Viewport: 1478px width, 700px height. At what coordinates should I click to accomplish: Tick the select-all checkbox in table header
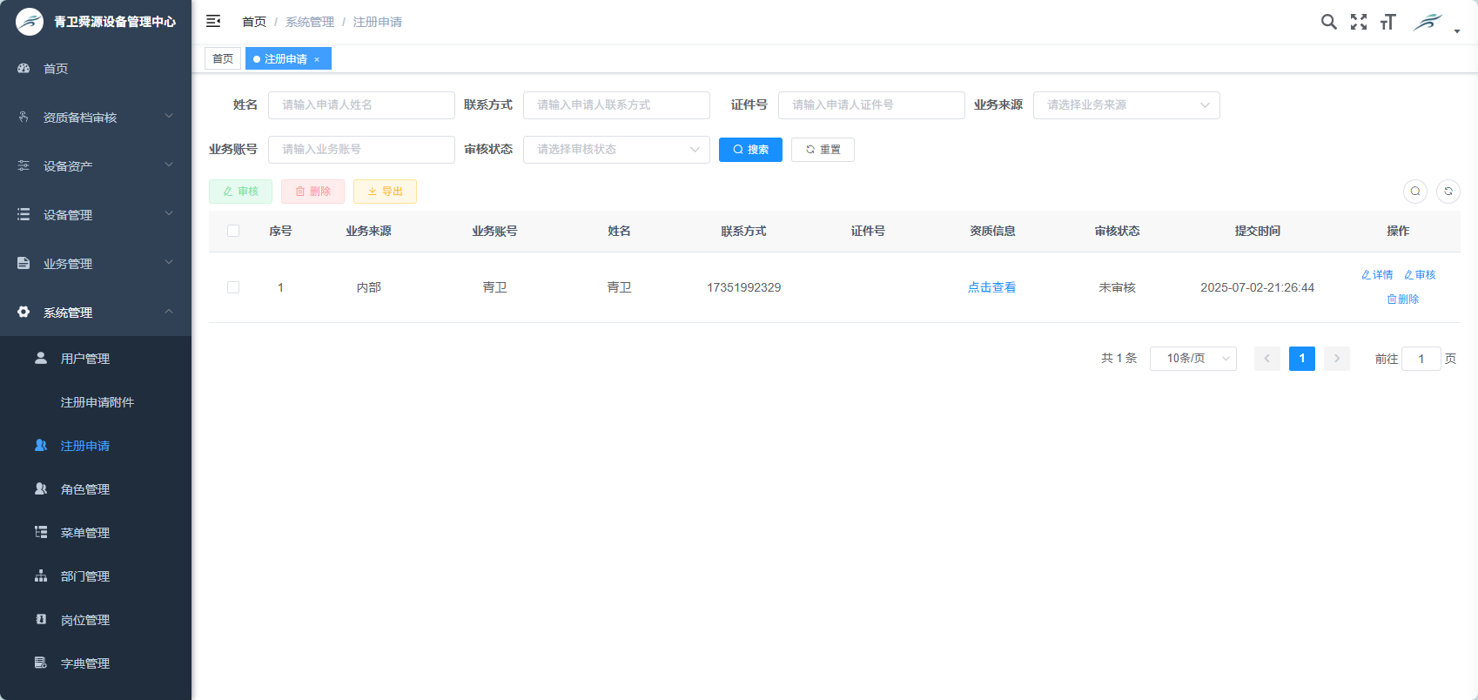[233, 231]
